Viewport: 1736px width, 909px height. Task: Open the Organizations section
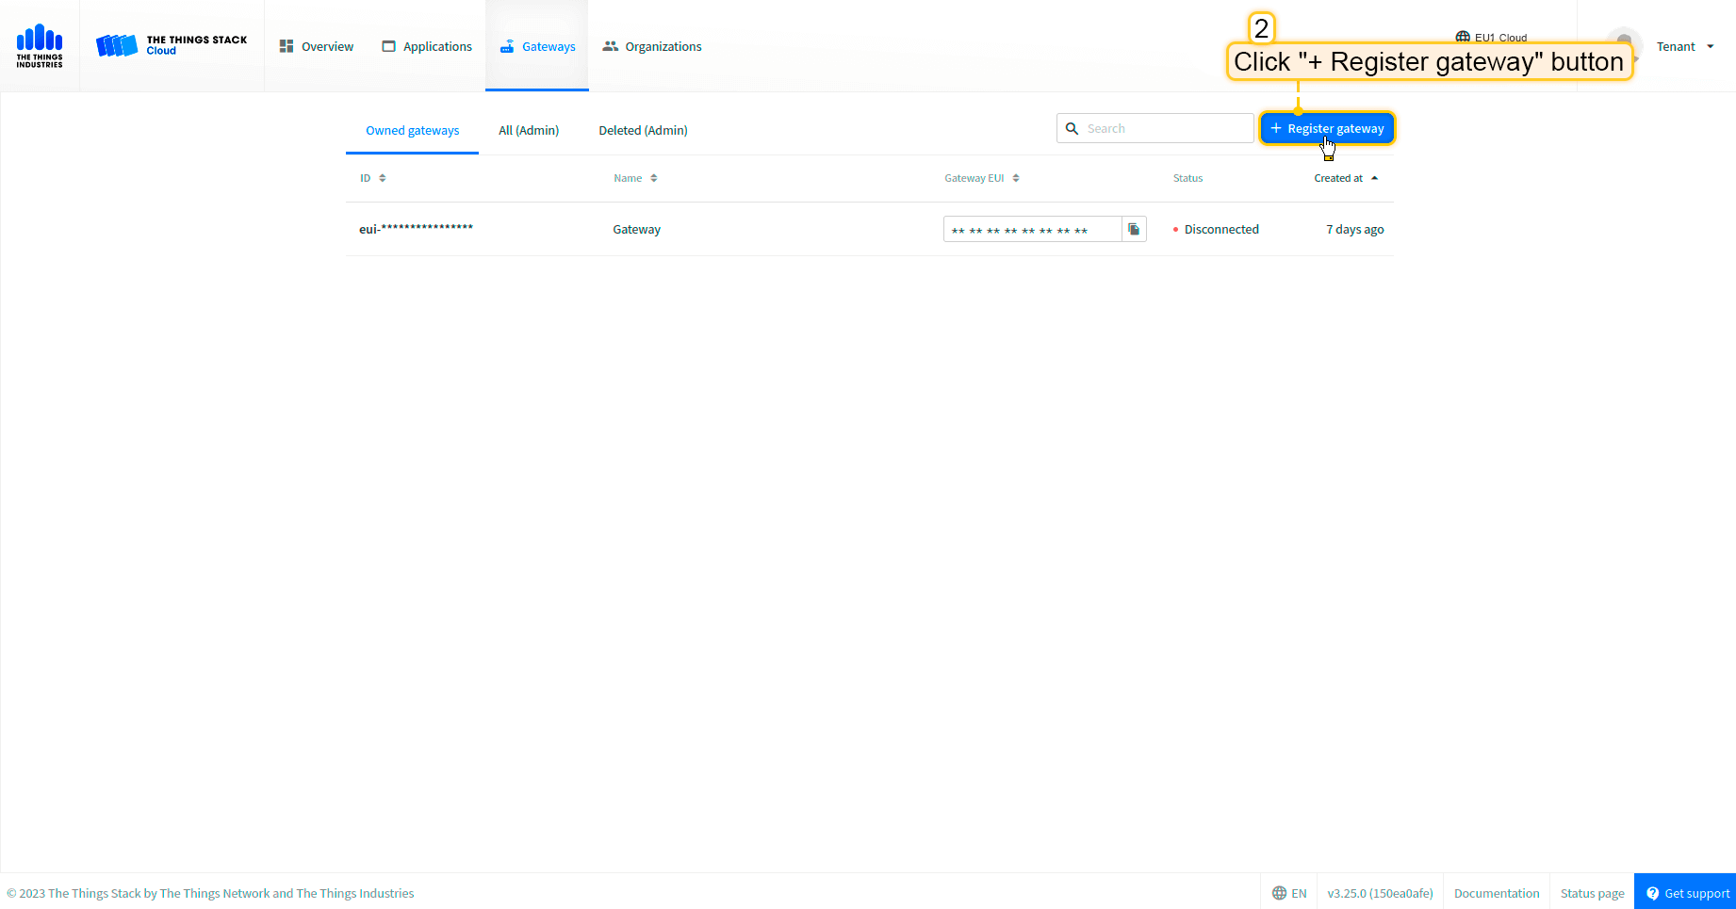tap(652, 46)
